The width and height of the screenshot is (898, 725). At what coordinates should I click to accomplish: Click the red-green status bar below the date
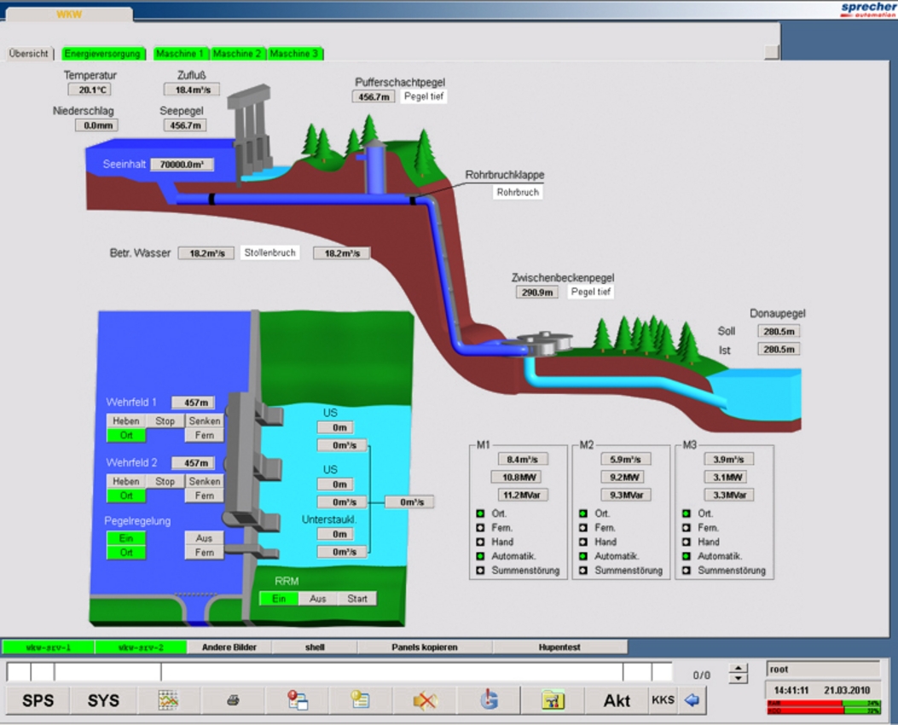pyautogui.click(x=823, y=707)
